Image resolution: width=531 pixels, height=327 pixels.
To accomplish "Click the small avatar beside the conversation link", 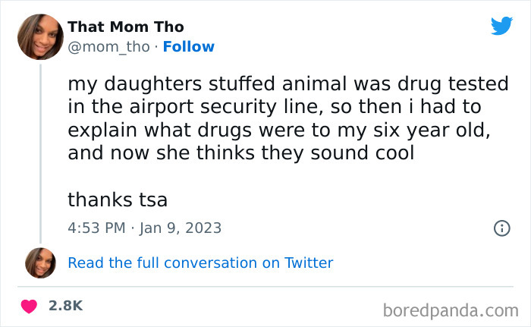I will (40, 263).
